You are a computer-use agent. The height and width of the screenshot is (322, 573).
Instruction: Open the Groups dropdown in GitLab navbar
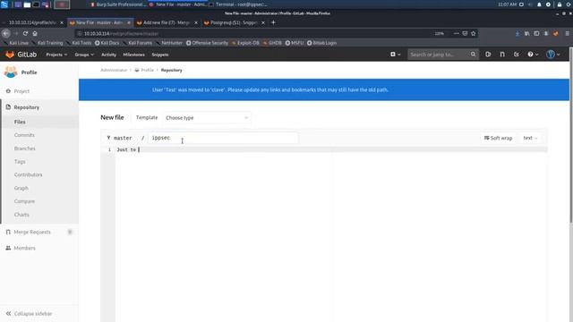[84, 55]
